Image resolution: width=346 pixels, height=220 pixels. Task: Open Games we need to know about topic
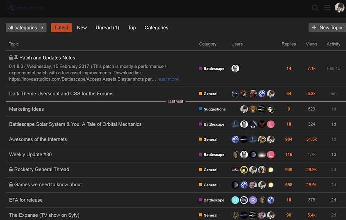click(48, 185)
